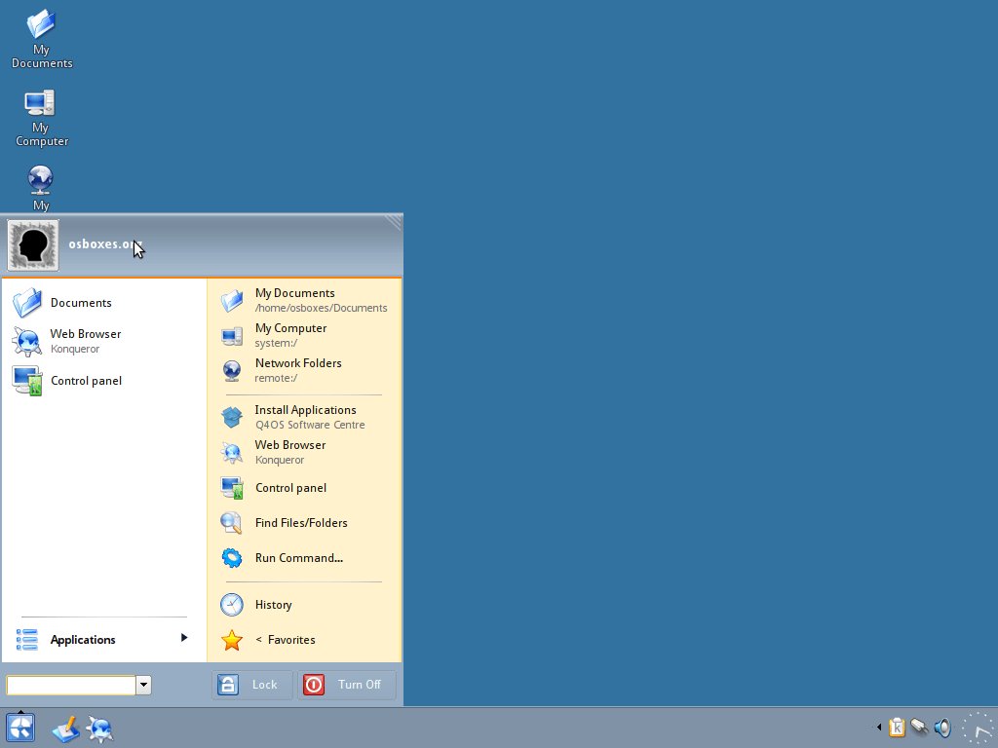Open the Favorites menu entry

click(304, 640)
